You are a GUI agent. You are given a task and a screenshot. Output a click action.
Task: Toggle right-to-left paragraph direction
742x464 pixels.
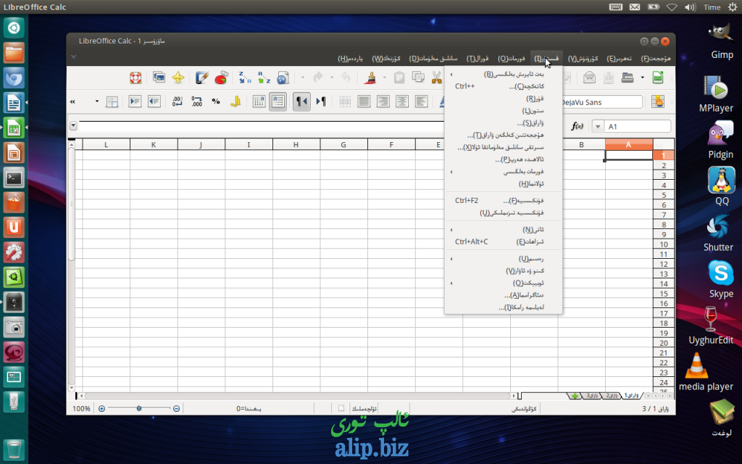coord(301,101)
